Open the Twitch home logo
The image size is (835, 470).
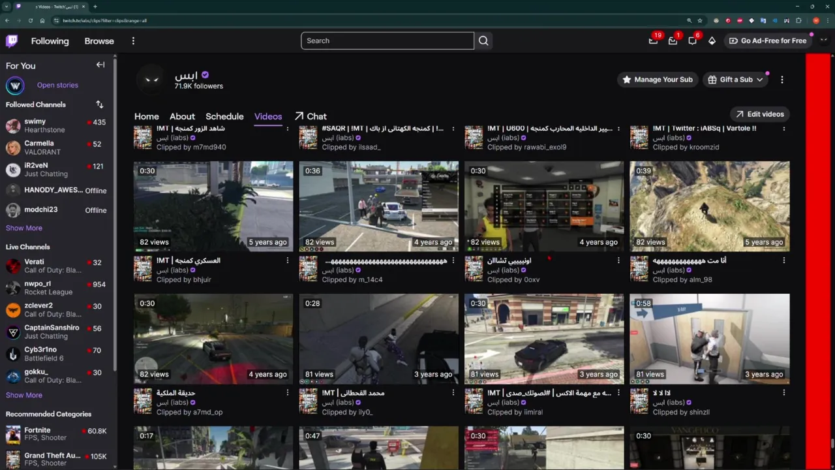click(12, 41)
